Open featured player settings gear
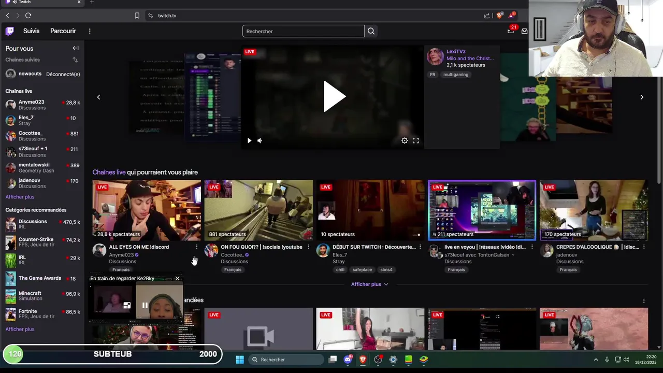Screen dimensions: 663x373 tap(405, 140)
